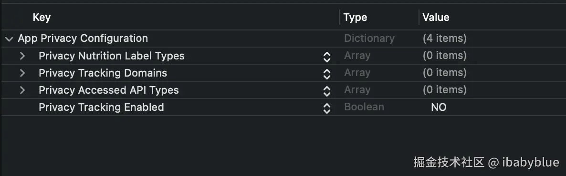Click the Dictionary type cell
The height and width of the screenshot is (176, 566).
[x=369, y=38]
